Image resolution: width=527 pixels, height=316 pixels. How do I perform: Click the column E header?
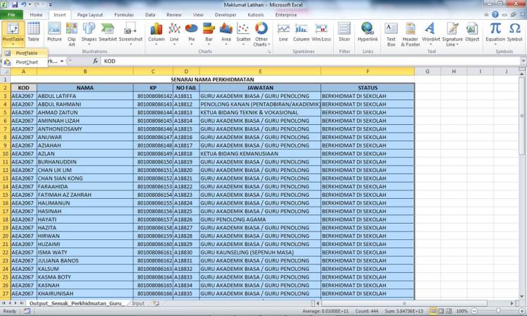(260, 71)
